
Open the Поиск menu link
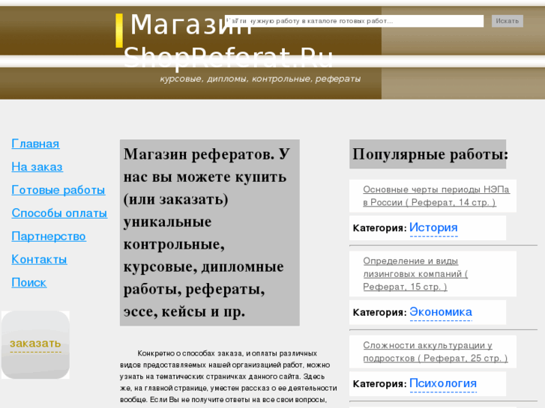[28, 283]
